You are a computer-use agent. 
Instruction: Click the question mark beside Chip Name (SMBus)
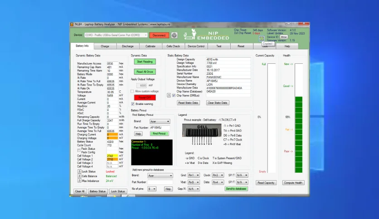click(x=169, y=95)
